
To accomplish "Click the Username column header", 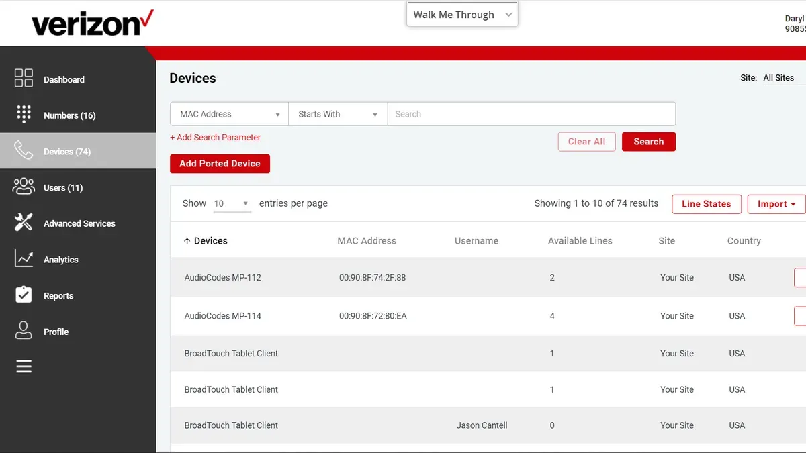I will click(476, 241).
